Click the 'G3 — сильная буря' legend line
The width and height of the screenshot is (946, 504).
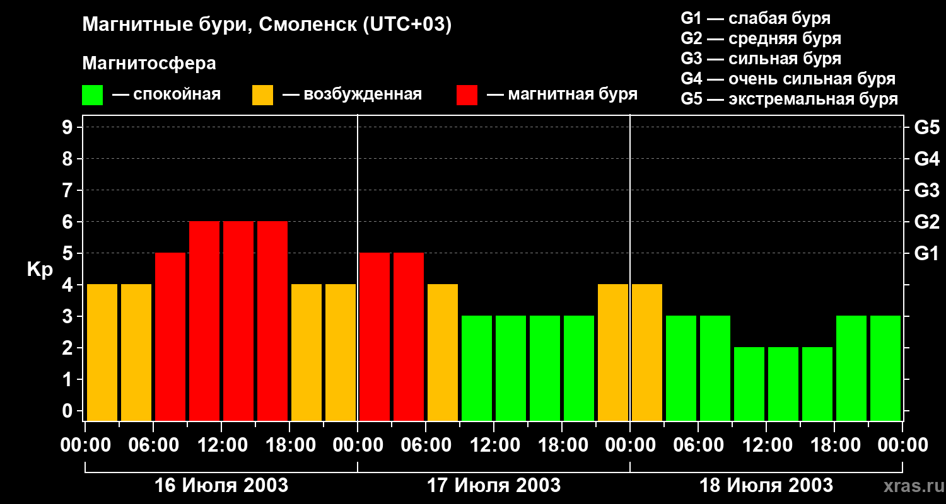[761, 59]
